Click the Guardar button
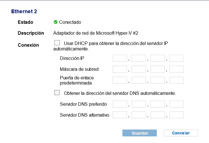This screenshot has width=209, height=143. point(140,133)
